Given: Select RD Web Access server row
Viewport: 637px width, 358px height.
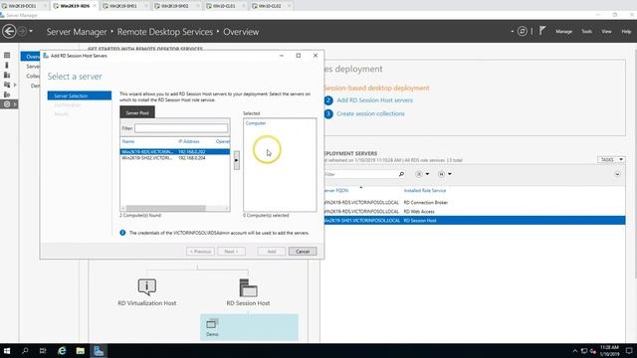Looking at the screenshot, I should pyautogui.click(x=475, y=212).
